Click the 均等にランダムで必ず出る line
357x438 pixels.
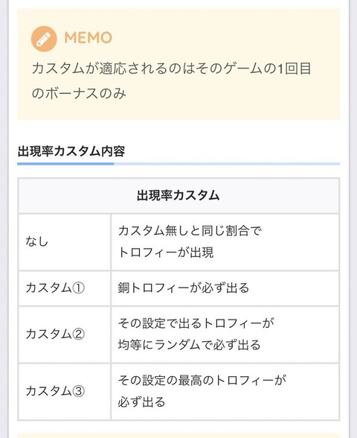pos(189,345)
